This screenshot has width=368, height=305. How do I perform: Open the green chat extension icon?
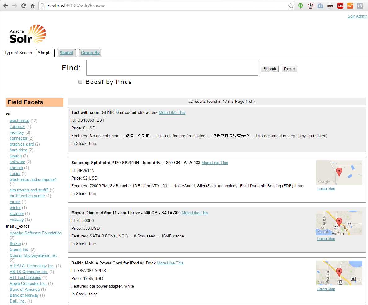(300, 6)
